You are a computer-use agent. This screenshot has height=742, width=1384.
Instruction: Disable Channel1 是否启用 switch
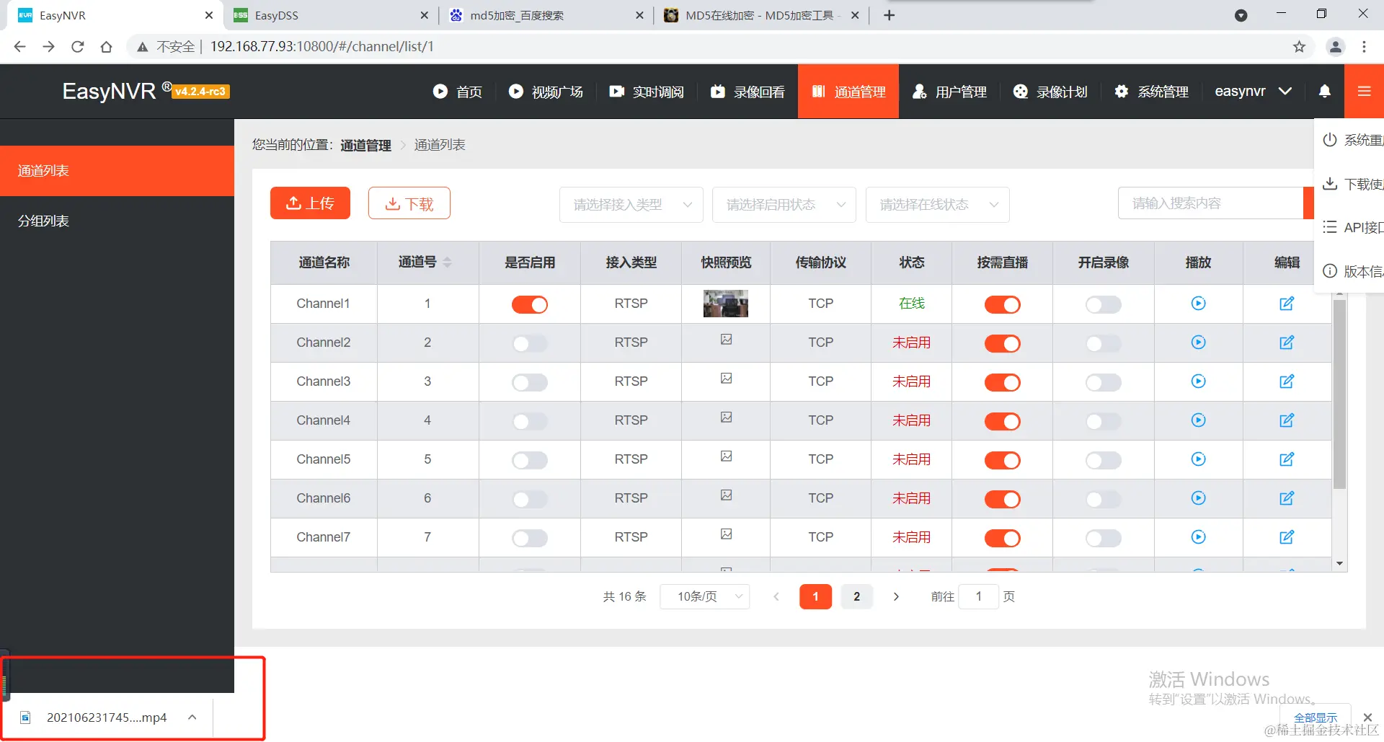[530, 304]
